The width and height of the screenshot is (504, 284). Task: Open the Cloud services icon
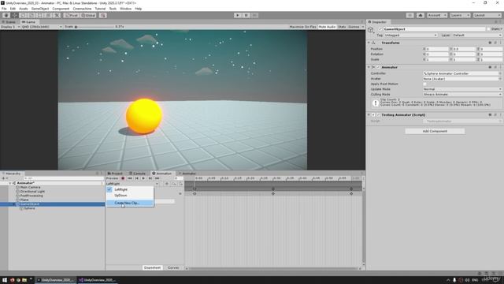click(420, 15)
